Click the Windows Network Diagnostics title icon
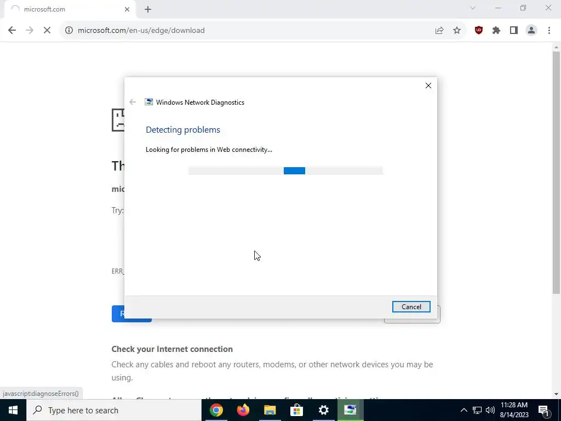 click(x=148, y=102)
